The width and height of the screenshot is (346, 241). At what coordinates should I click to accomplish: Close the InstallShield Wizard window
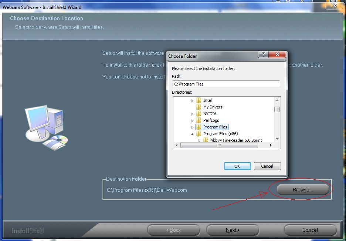(335, 5)
